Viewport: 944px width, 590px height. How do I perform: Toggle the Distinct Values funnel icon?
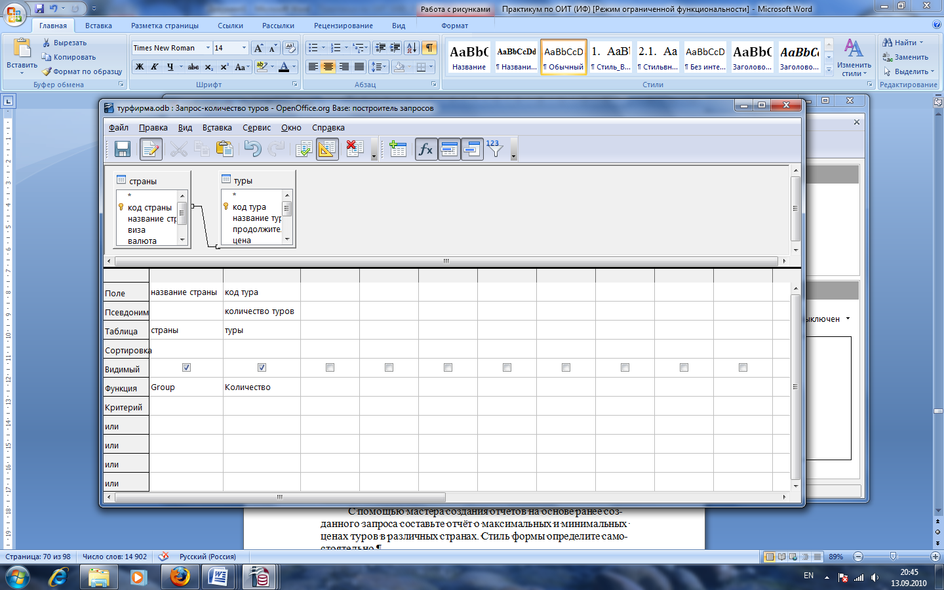pos(495,149)
